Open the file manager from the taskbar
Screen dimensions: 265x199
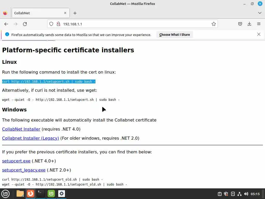[x=20, y=194]
